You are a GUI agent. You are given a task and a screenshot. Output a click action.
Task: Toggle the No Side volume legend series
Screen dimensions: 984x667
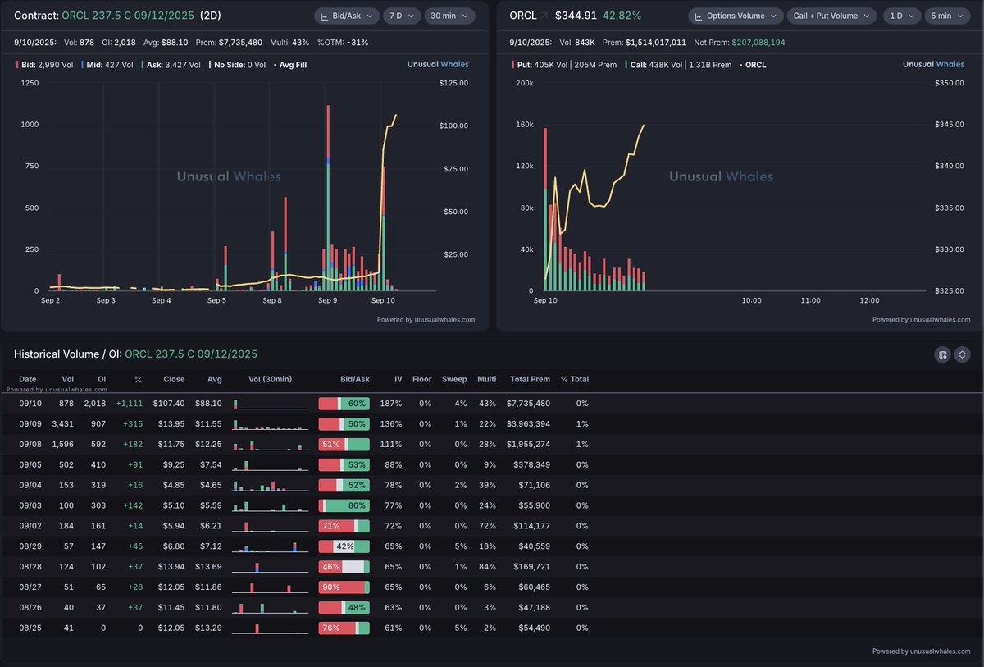238,64
